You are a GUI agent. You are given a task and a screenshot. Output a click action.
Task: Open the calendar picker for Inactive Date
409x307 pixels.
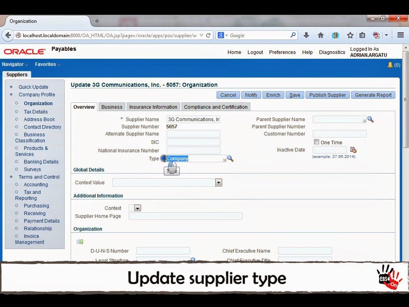pos(353,150)
